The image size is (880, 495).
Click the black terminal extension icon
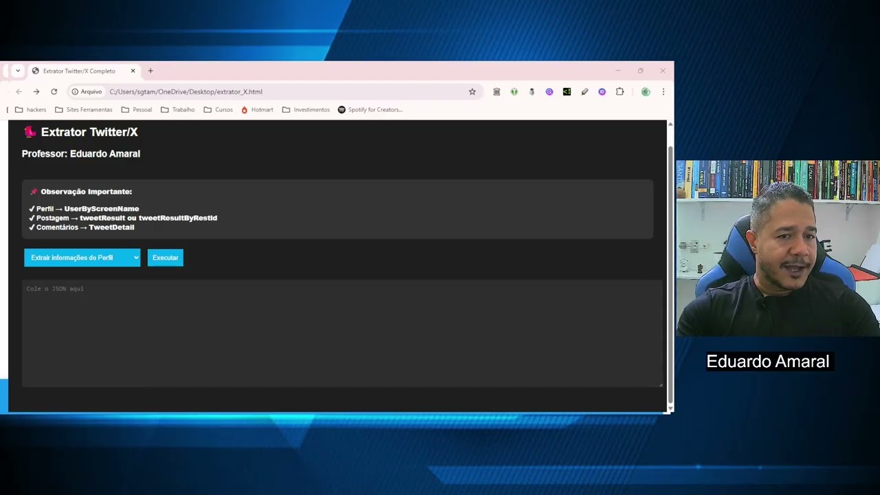tap(566, 91)
